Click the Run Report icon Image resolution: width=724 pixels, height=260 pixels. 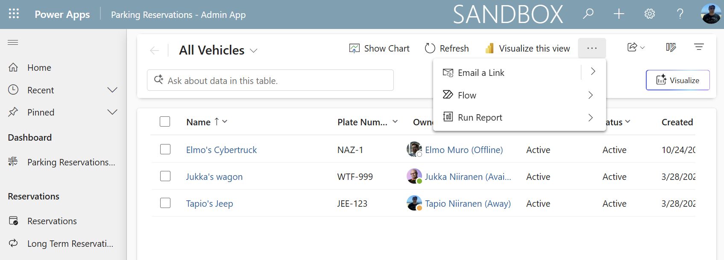(448, 117)
